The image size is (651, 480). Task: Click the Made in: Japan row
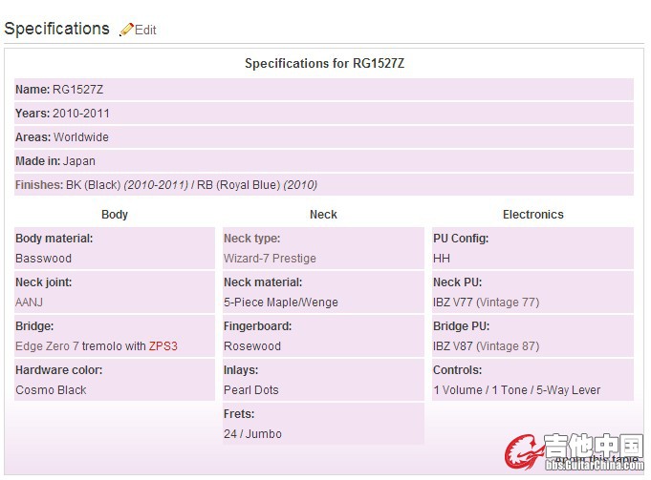click(x=324, y=161)
